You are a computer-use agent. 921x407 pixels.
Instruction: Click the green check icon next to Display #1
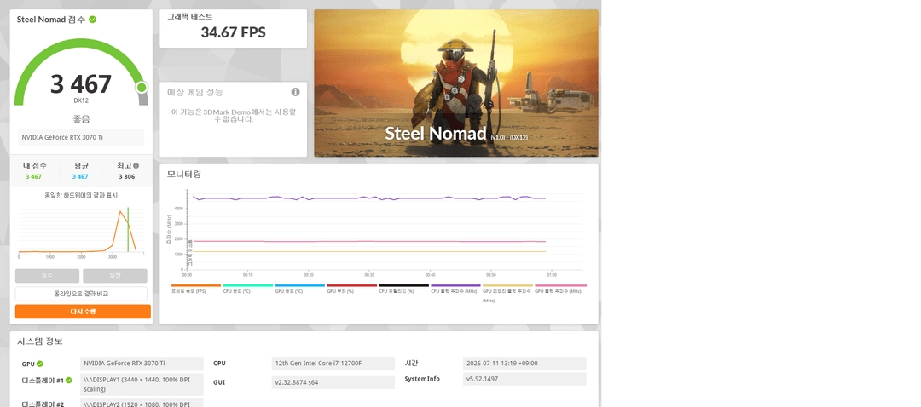click(x=69, y=381)
